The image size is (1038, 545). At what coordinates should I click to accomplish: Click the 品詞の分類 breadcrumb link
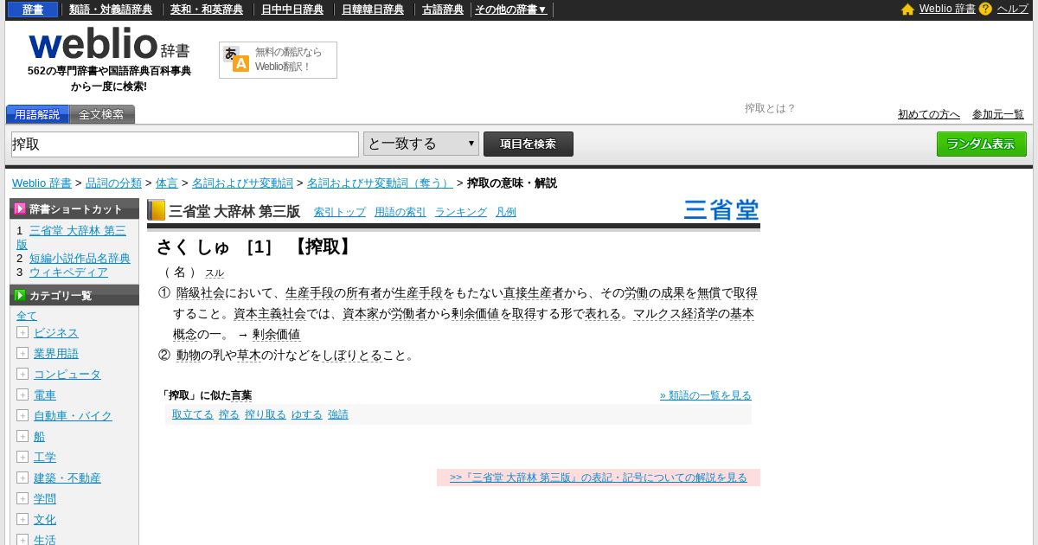pos(113,183)
